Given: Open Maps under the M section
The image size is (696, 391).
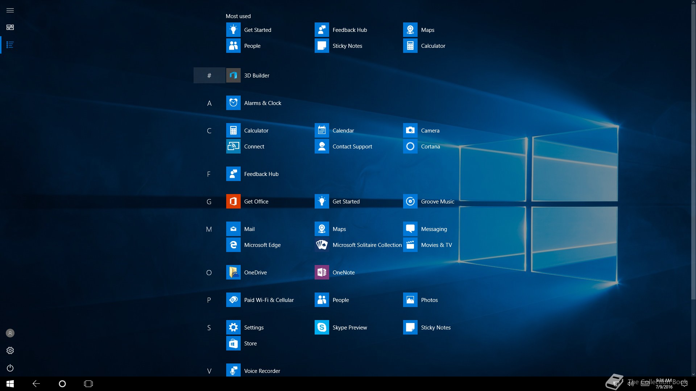Looking at the screenshot, I should pyautogui.click(x=330, y=229).
